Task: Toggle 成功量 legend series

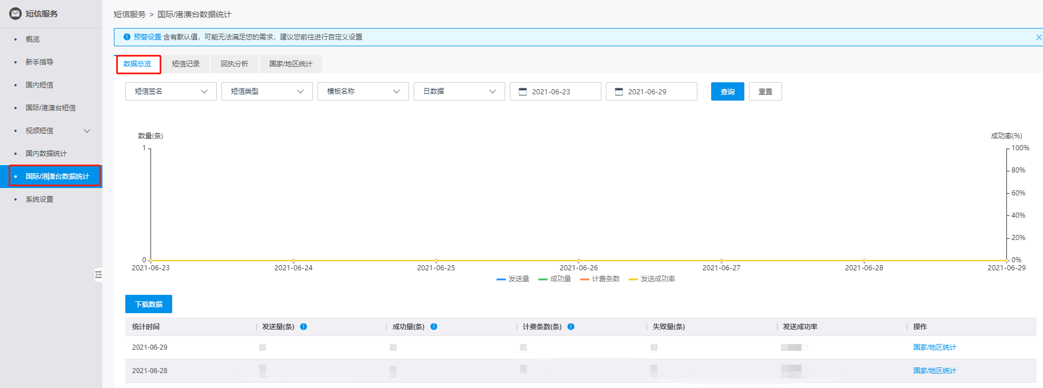Action: 555,279
